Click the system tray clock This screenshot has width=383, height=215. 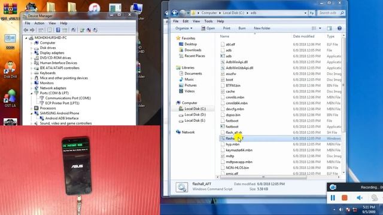click(x=369, y=210)
